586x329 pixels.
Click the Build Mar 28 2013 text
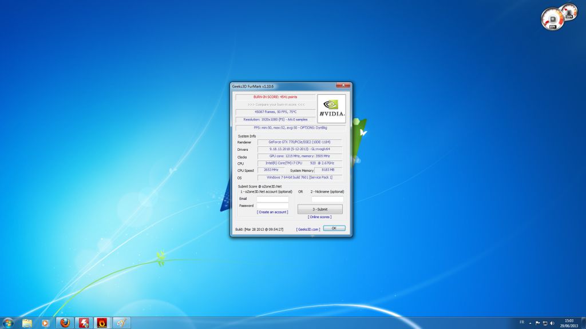(259, 230)
